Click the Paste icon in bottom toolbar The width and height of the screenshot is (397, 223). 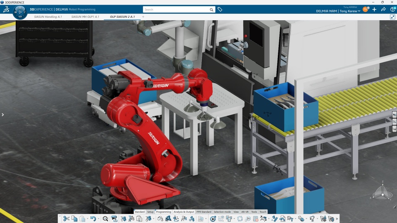[x=82, y=219]
